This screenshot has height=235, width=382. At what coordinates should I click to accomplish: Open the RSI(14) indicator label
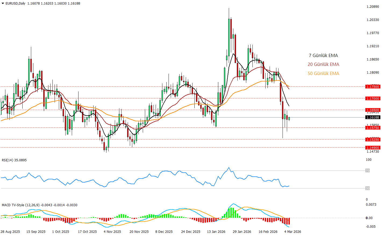coord(14,160)
